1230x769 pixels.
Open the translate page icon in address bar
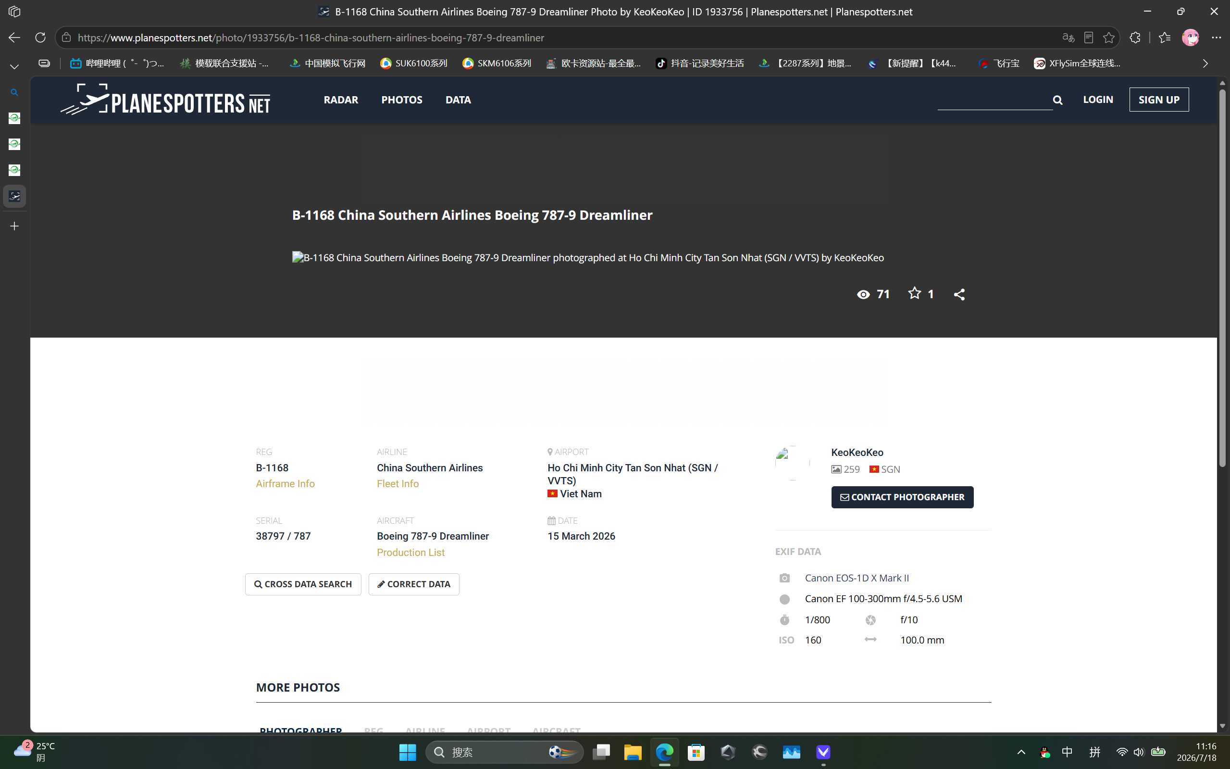pyautogui.click(x=1068, y=38)
